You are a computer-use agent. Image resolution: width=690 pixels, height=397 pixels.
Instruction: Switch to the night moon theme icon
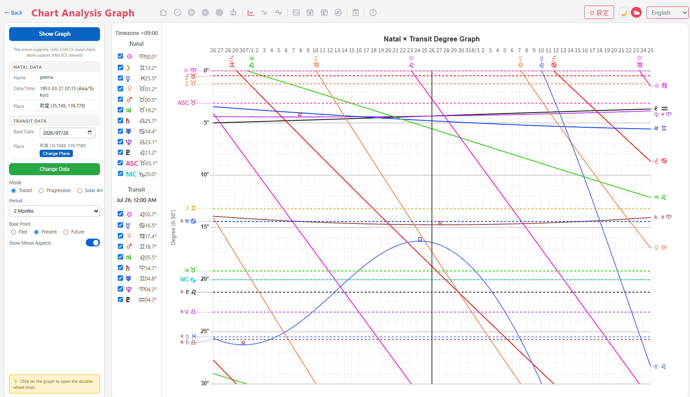point(624,13)
